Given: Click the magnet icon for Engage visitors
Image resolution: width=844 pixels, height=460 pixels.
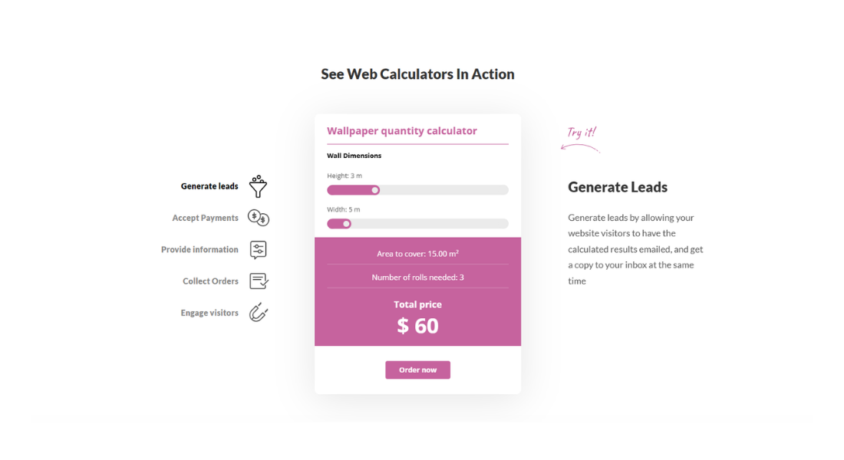Looking at the screenshot, I should 259,313.
